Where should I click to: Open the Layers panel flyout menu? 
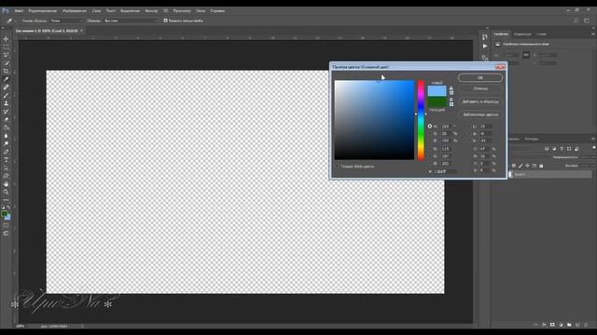pyautogui.click(x=593, y=139)
